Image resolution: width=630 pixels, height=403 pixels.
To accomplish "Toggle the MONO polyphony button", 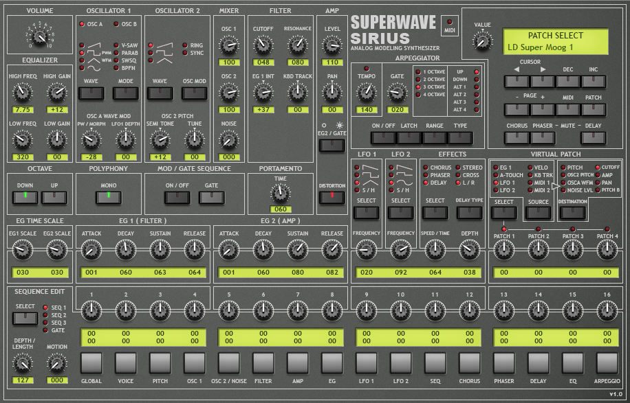I will pyautogui.click(x=107, y=198).
